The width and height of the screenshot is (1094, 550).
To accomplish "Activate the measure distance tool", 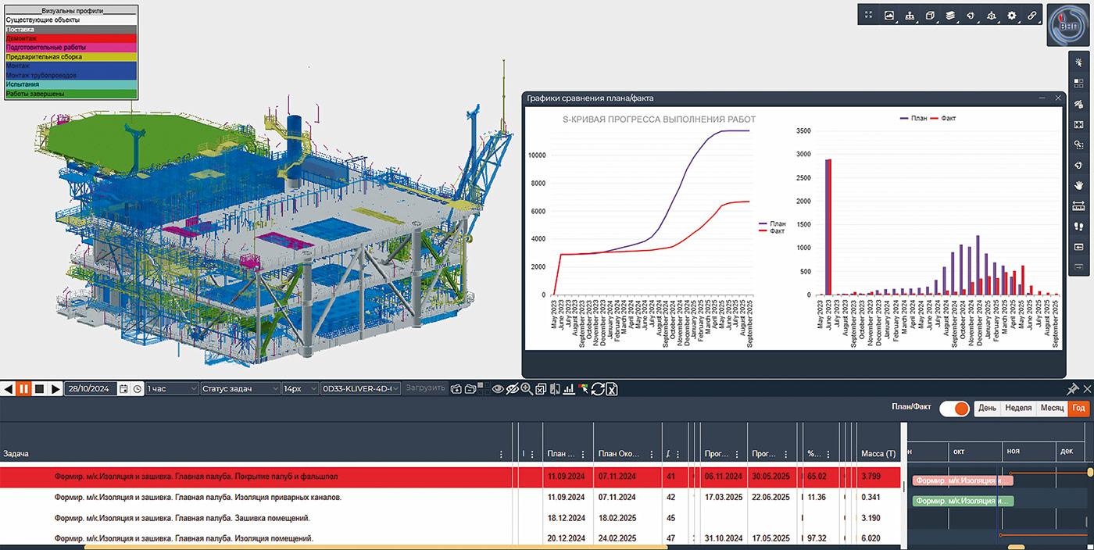I will (x=1078, y=206).
